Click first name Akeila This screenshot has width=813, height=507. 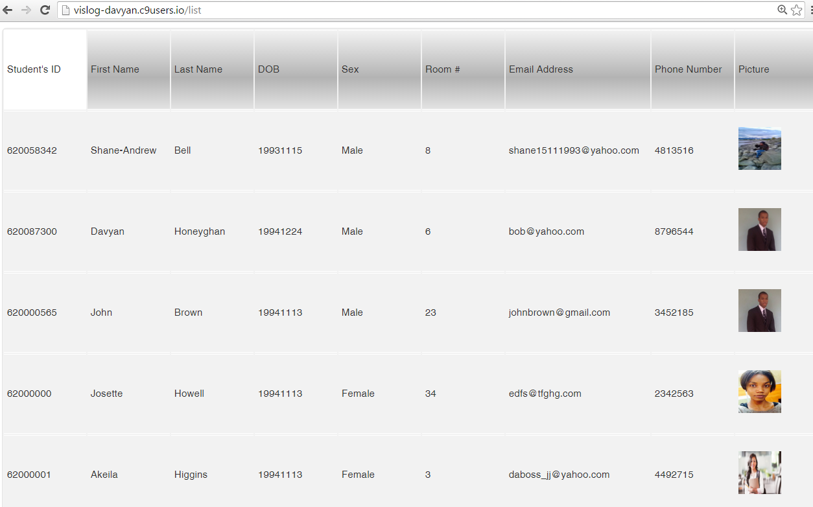tap(104, 475)
